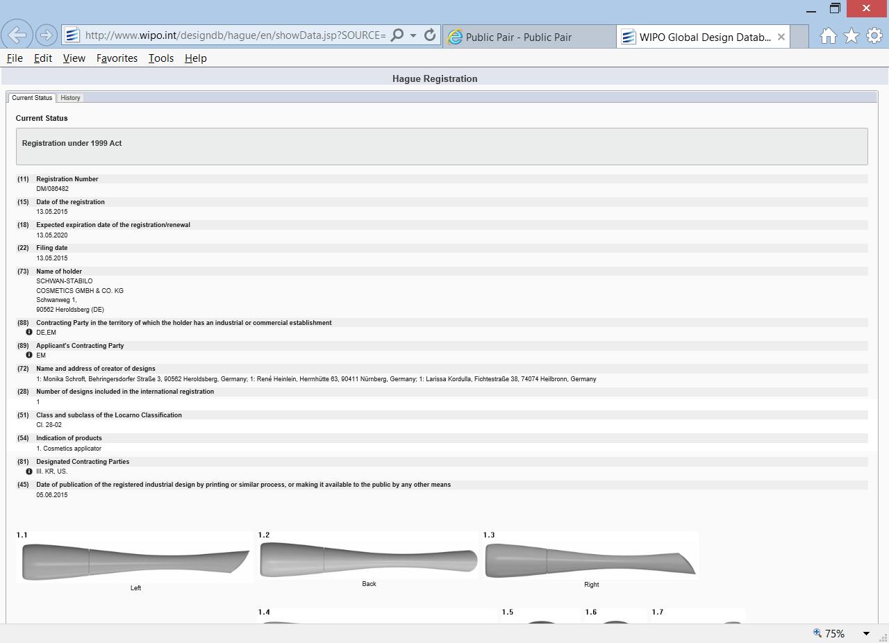Click the Hague Registration heading
The width and height of the screenshot is (889, 643).
(x=435, y=78)
